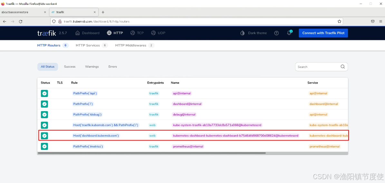The image size is (385, 183).
Task: Click the site security shield icon
Action: tap(54, 21)
